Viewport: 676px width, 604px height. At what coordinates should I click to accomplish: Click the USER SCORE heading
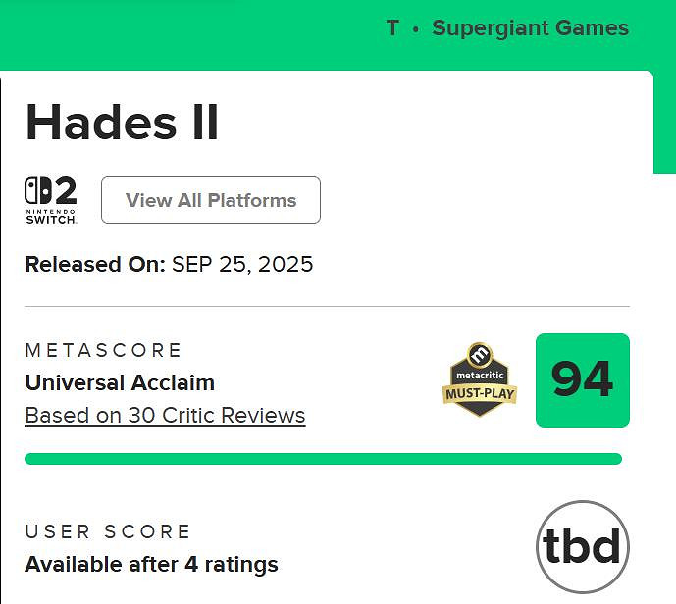[108, 531]
